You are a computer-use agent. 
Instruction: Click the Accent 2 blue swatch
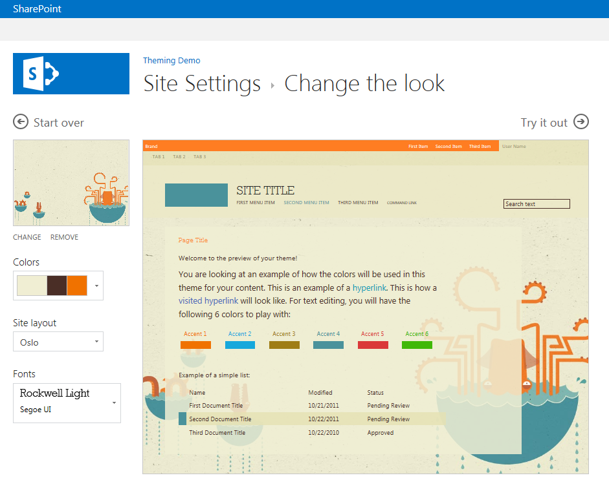pyautogui.click(x=240, y=345)
